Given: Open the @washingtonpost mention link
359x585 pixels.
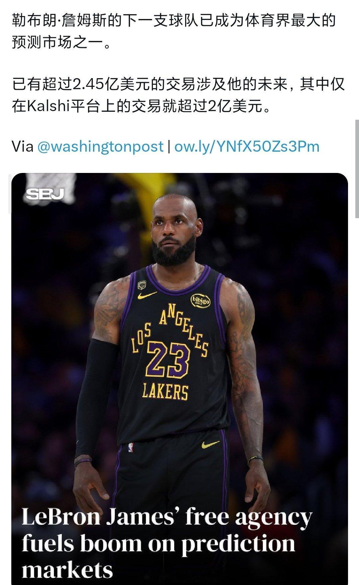Looking at the screenshot, I should pos(100,146).
